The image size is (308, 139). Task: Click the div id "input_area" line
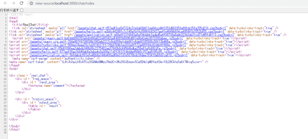40,82
